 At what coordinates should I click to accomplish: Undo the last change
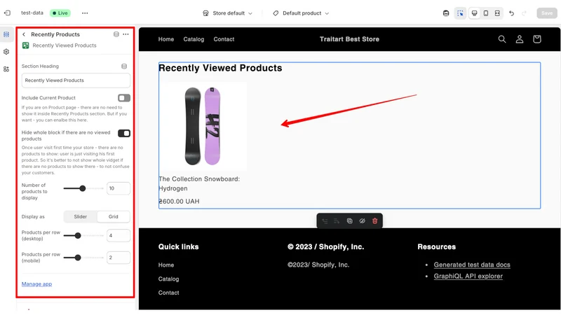tap(512, 13)
